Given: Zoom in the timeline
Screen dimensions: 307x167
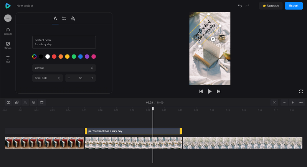Looking at the screenshot, I should click(x=293, y=103).
